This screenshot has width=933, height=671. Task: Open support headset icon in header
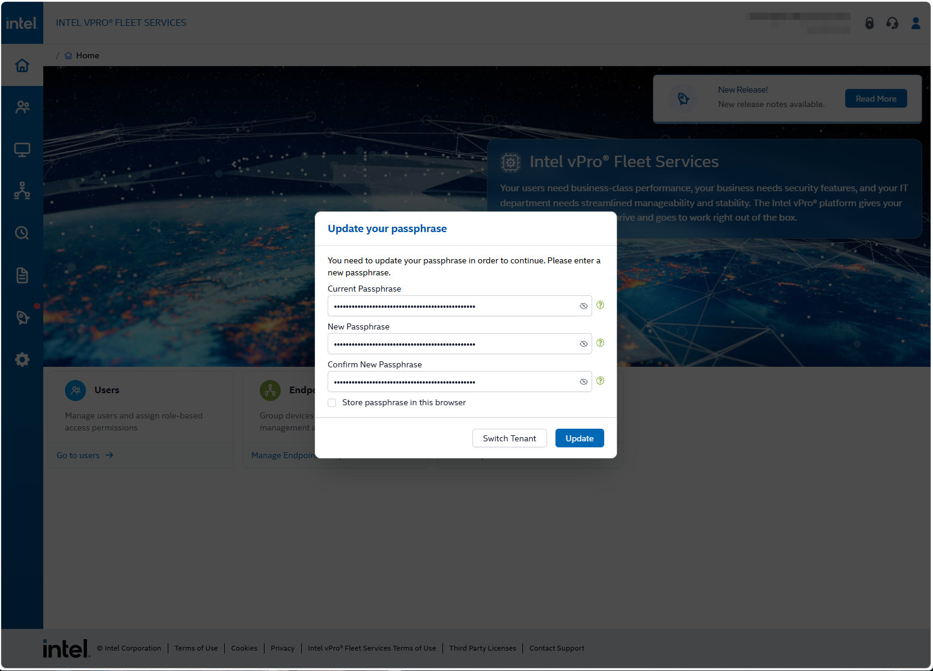point(892,23)
